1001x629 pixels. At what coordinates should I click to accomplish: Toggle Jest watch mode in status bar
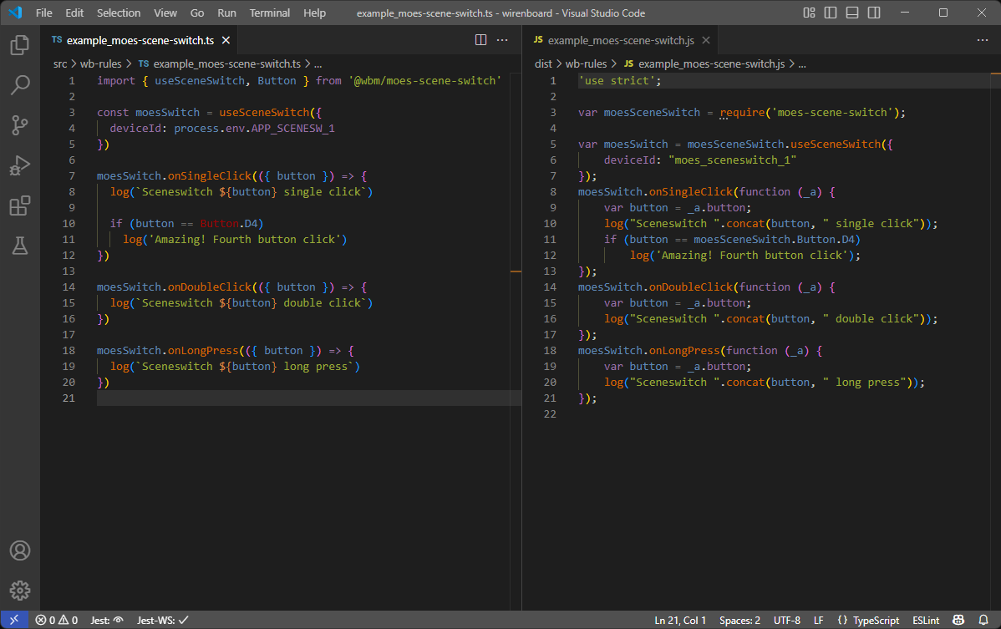(x=107, y=620)
